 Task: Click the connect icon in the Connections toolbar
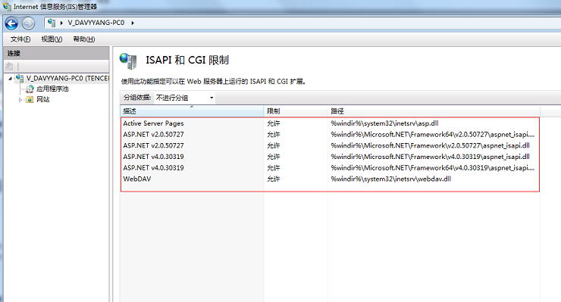(9, 66)
